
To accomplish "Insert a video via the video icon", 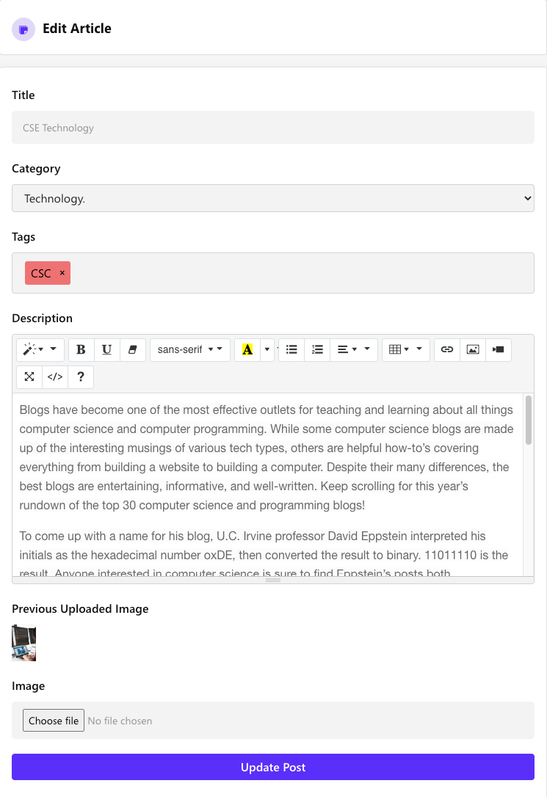I will 499,349.
